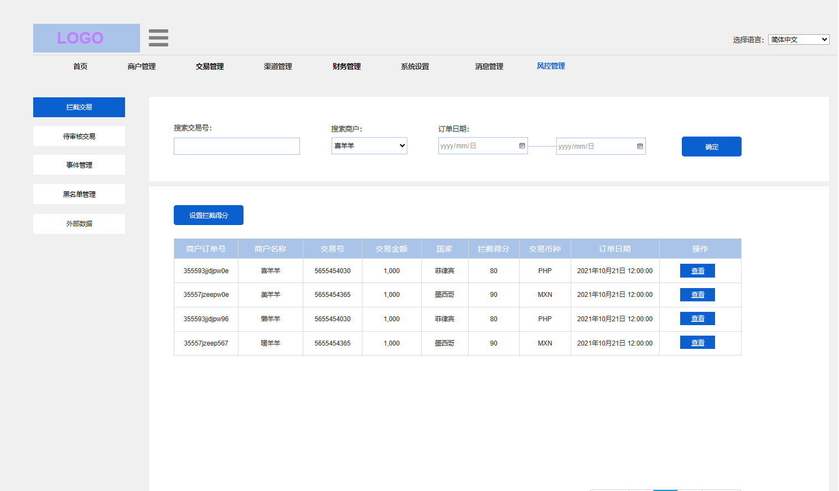The width and height of the screenshot is (839, 491).
Task: Click order number 355593jjdjpw96 cell
Action: (206, 319)
